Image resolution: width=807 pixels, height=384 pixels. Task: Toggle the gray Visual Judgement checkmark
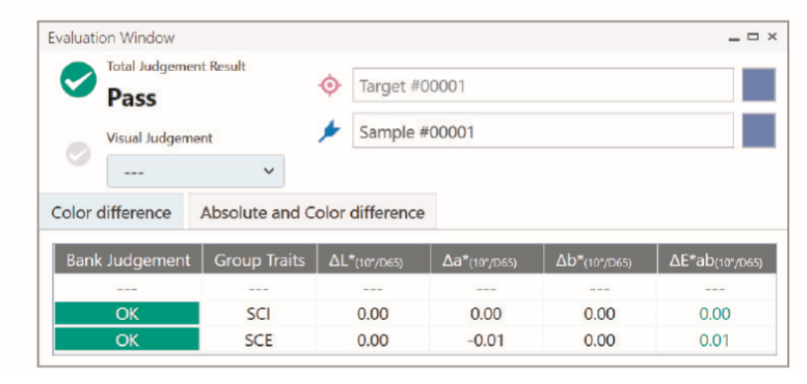[78, 153]
